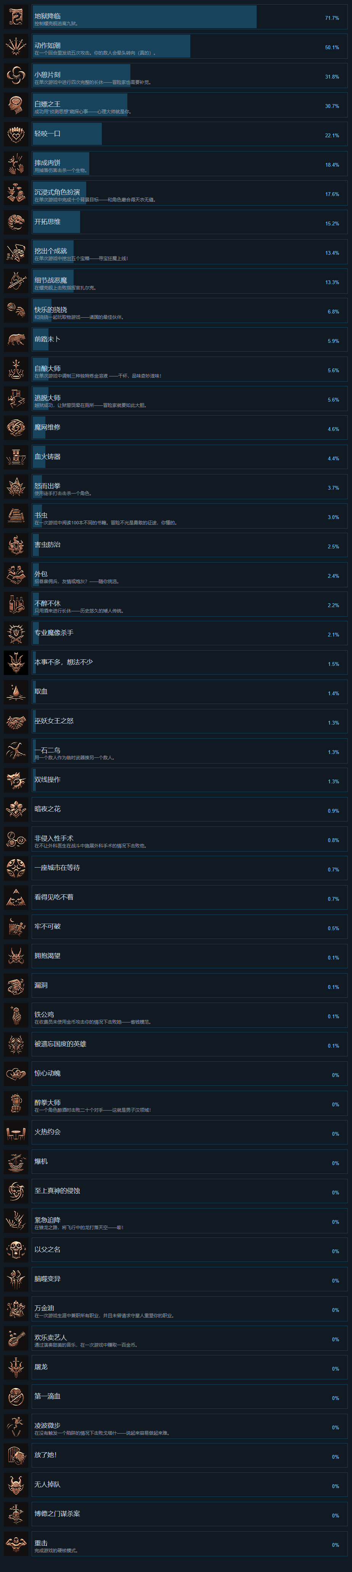Select the 无人掉队 horned mask icon
Image resolution: width=352 pixels, height=1572 pixels.
pyautogui.click(x=16, y=1484)
